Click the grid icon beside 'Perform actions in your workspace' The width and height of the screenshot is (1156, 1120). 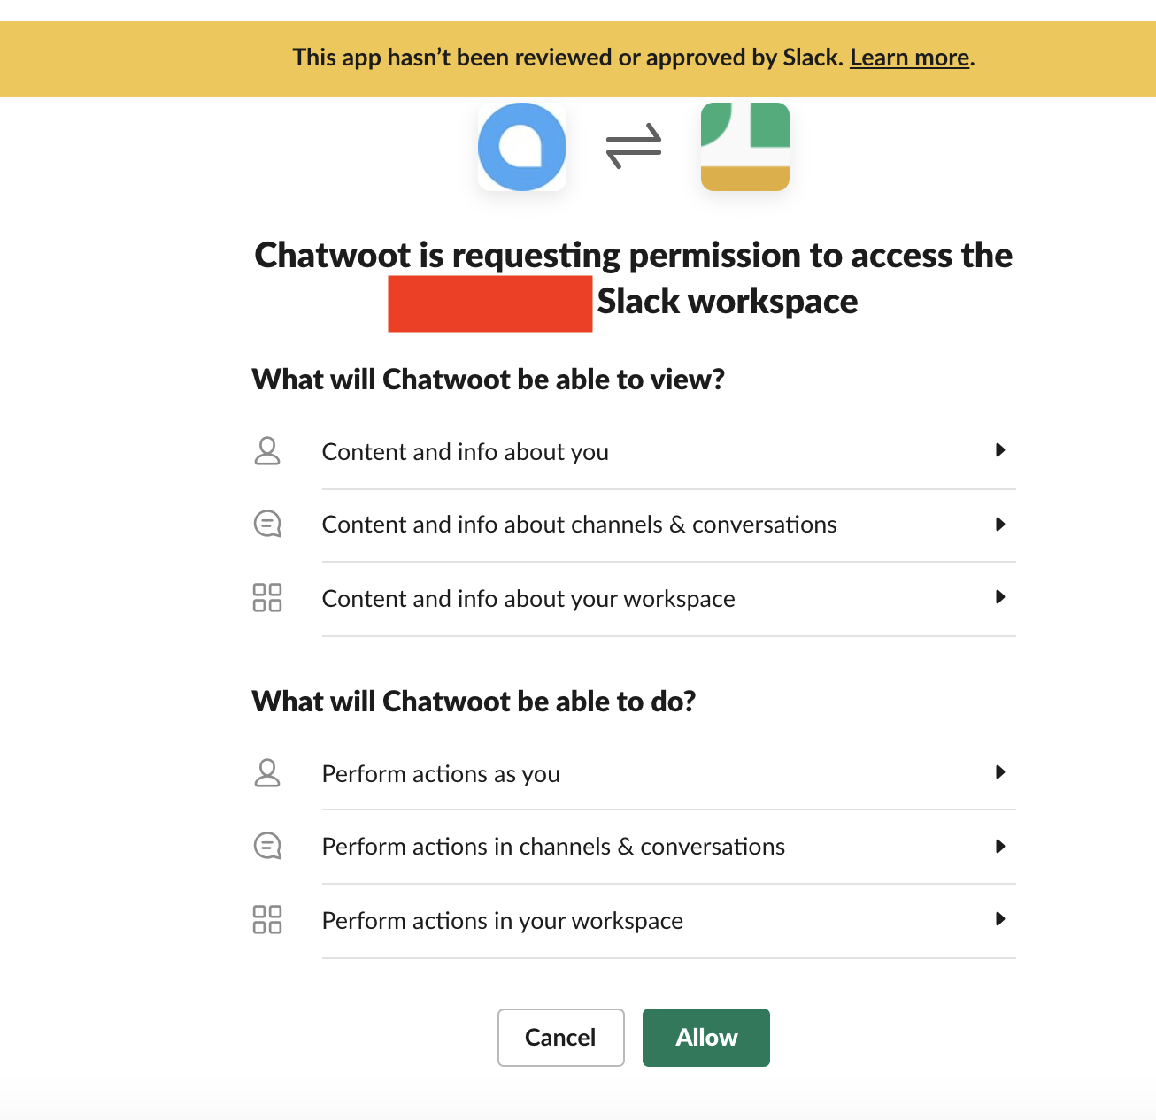[x=267, y=919]
